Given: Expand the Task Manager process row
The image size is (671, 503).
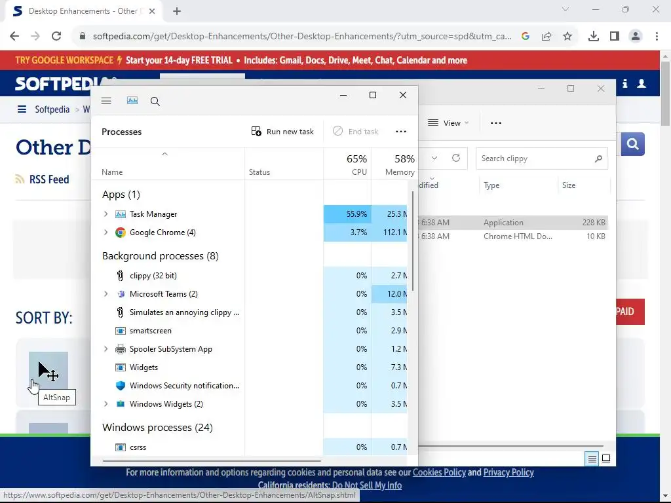Looking at the screenshot, I should click(x=105, y=214).
